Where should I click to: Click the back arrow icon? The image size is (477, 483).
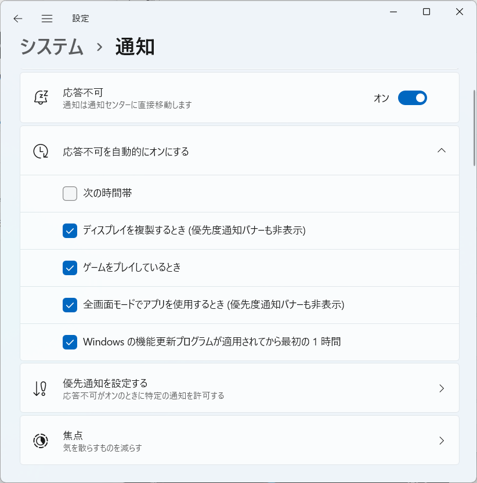click(18, 19)
